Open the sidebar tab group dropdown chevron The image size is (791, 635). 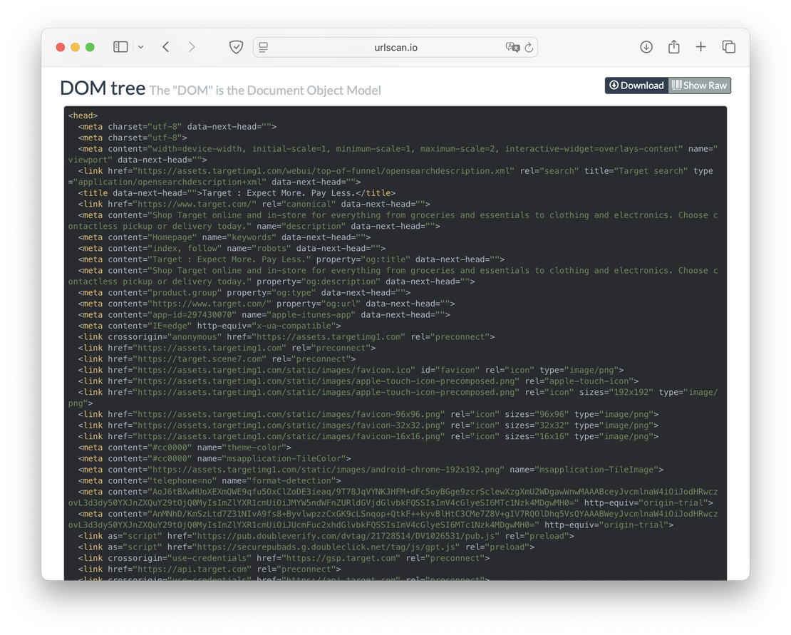tap(140, 47)
